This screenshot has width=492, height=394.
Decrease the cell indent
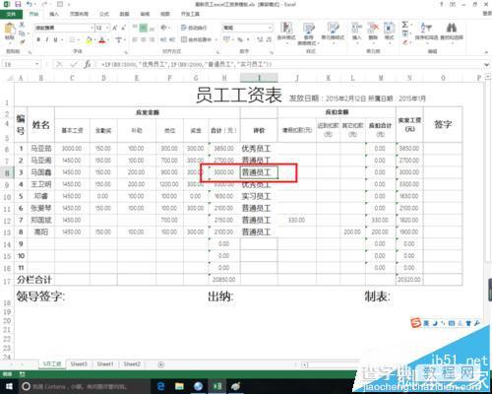[x=163, y=39]
